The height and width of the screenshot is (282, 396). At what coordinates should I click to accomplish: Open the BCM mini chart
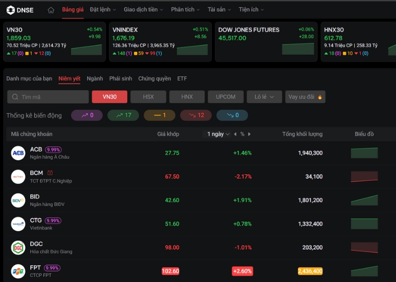click(364, 177)
